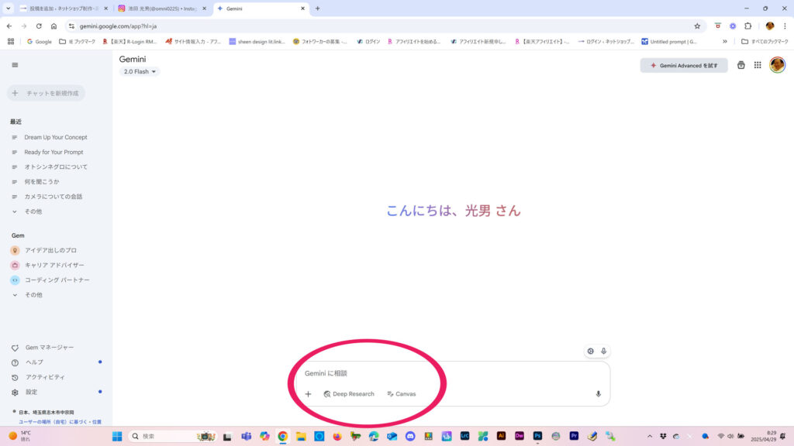The width and height of the screenshot is (794, 446).
Task: Open Illustrator from the taskbar
Action: point(501,436)
